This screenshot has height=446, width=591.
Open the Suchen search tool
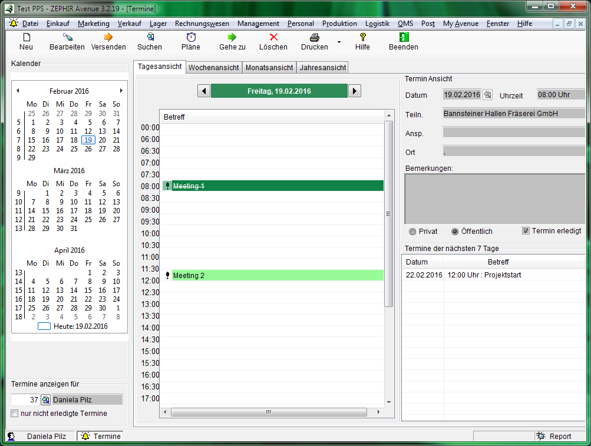point(150,37)
